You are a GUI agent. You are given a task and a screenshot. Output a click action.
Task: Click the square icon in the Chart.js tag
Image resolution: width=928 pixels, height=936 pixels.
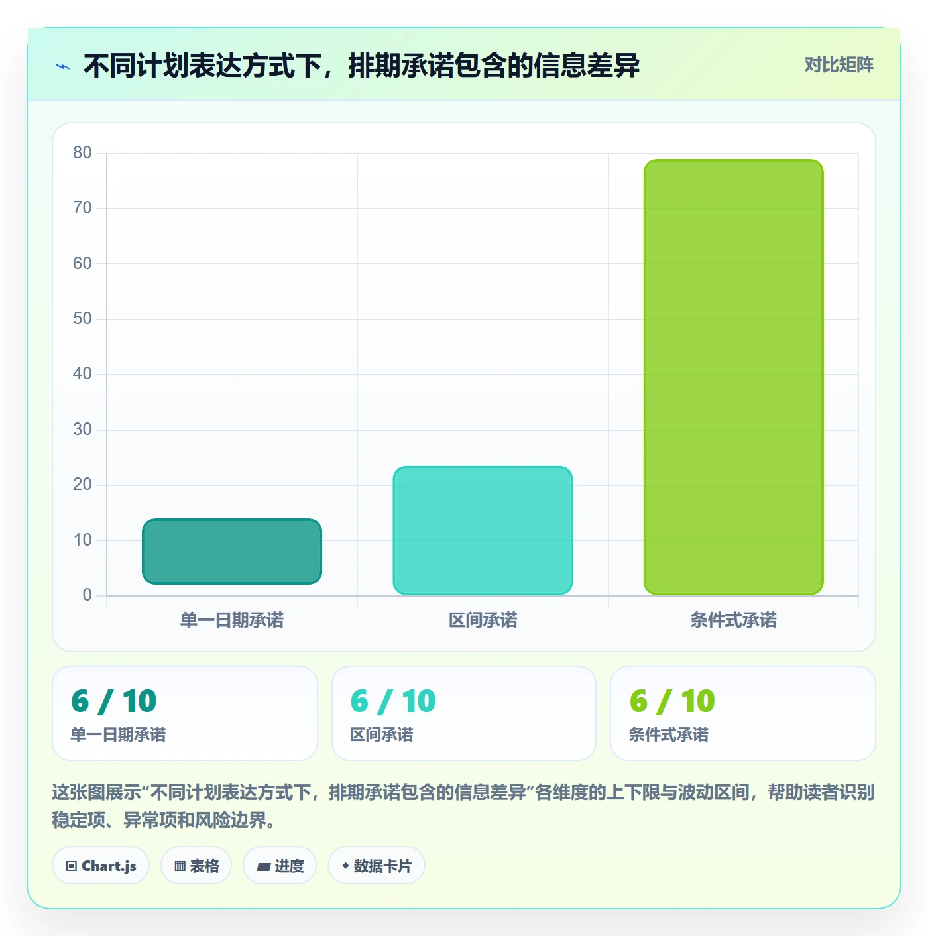[x=72, y=866]
